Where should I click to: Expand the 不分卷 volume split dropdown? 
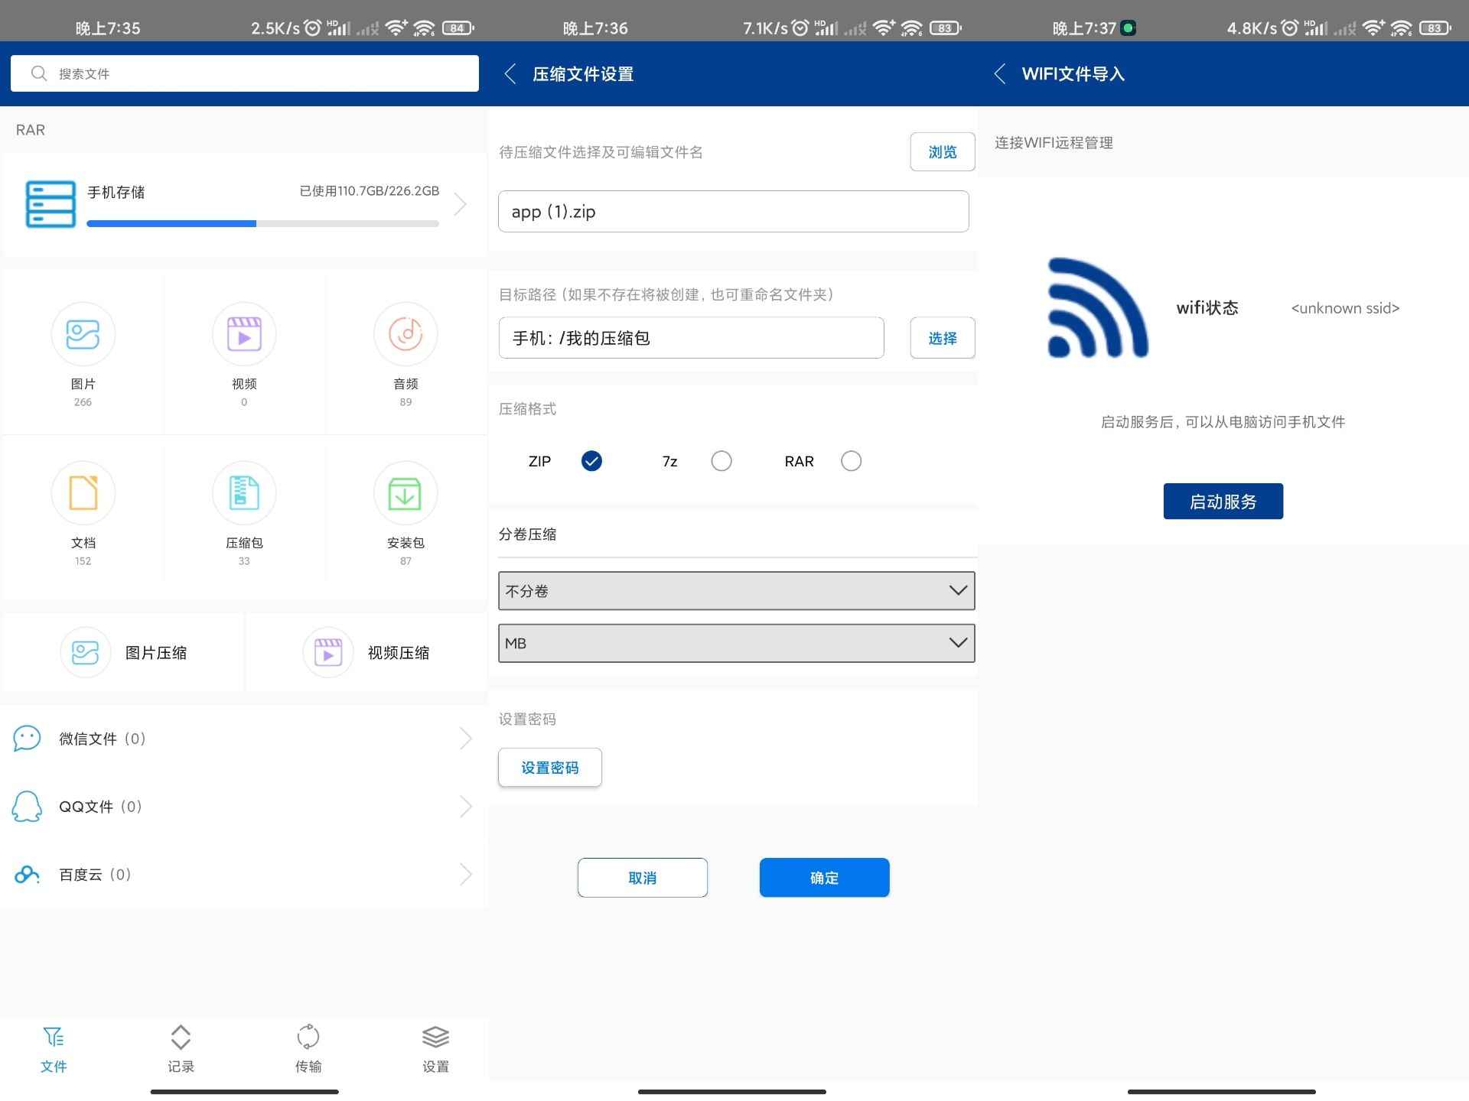tap(736, 590)
